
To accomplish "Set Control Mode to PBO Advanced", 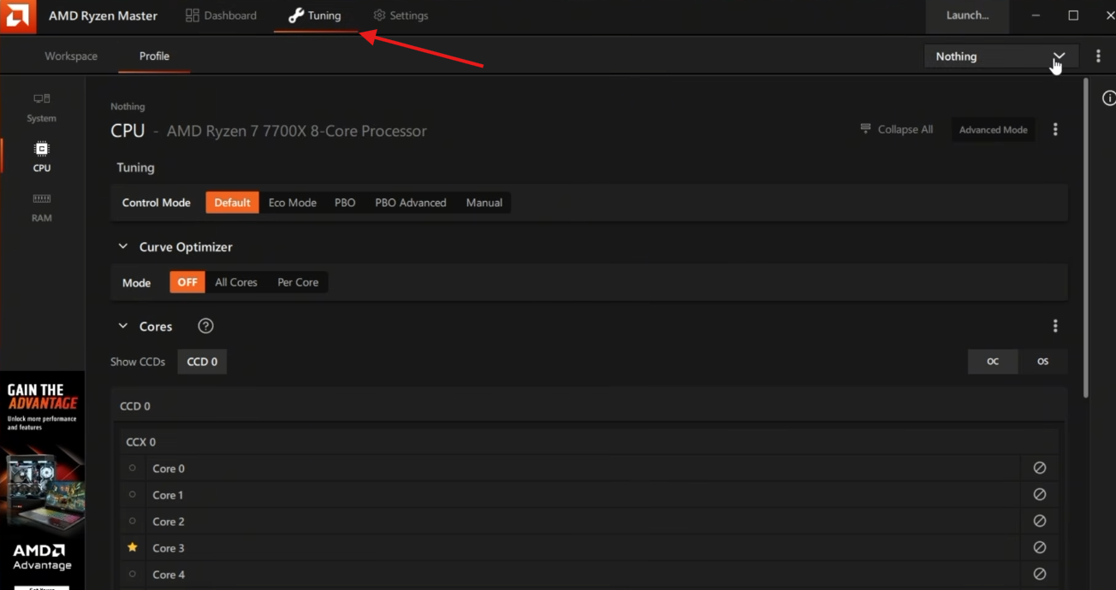I will tap(411, 203).
